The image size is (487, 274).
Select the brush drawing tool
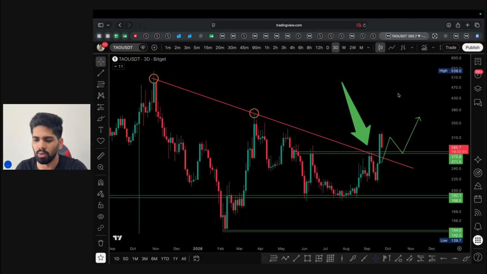pyautogui.click(x=101, y=119)
